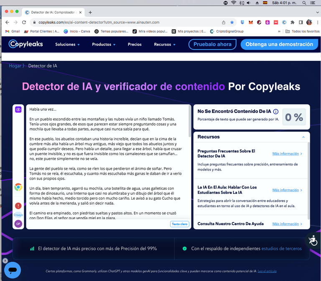Expand the Soluciones menu
Image resolution: width=321 pixels, height=281 pixels.
67,44
